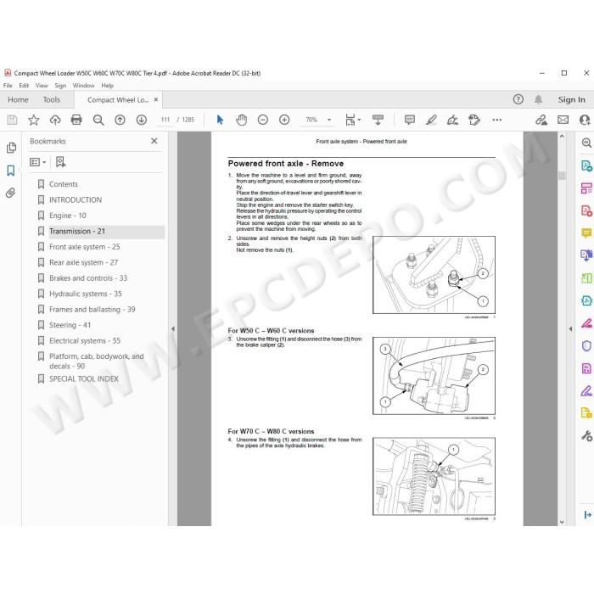Click the read mode scrolling icon
This screenshot has height=594, width=594.
click(378, 120)
